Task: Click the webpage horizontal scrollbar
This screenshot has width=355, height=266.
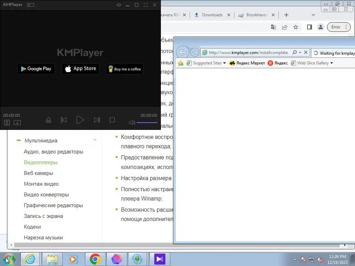Action: pos(176,245)
